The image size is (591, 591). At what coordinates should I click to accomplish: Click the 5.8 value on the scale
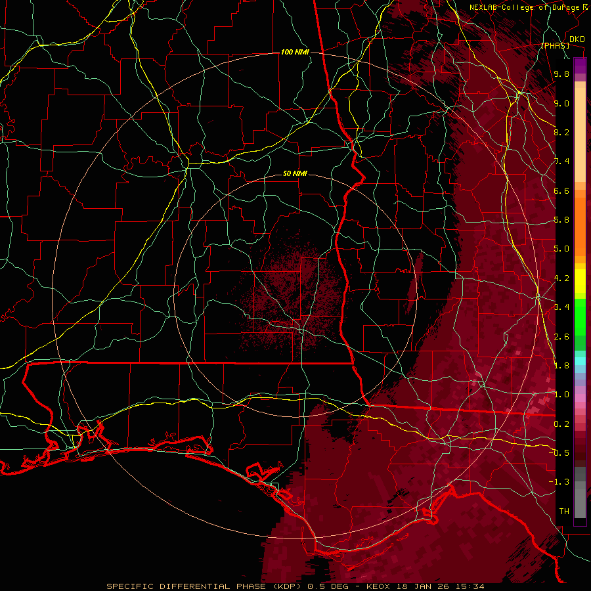click(x=561, y=220)
